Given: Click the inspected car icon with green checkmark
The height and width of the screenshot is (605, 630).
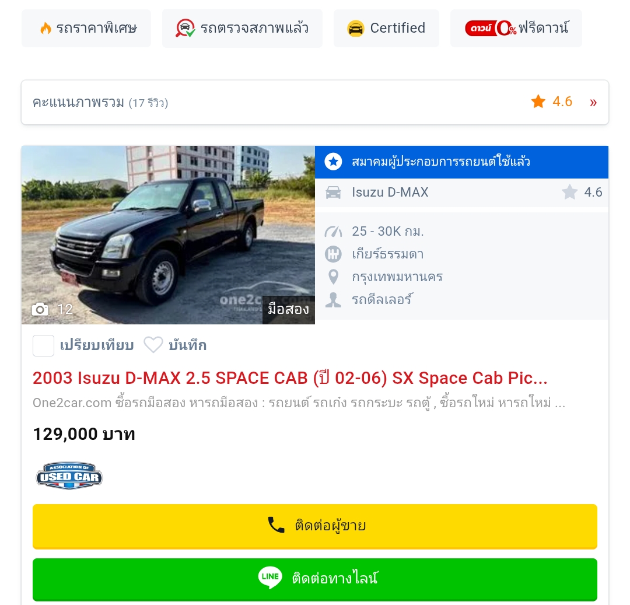Looking at the screenshot, I should 185,28.
